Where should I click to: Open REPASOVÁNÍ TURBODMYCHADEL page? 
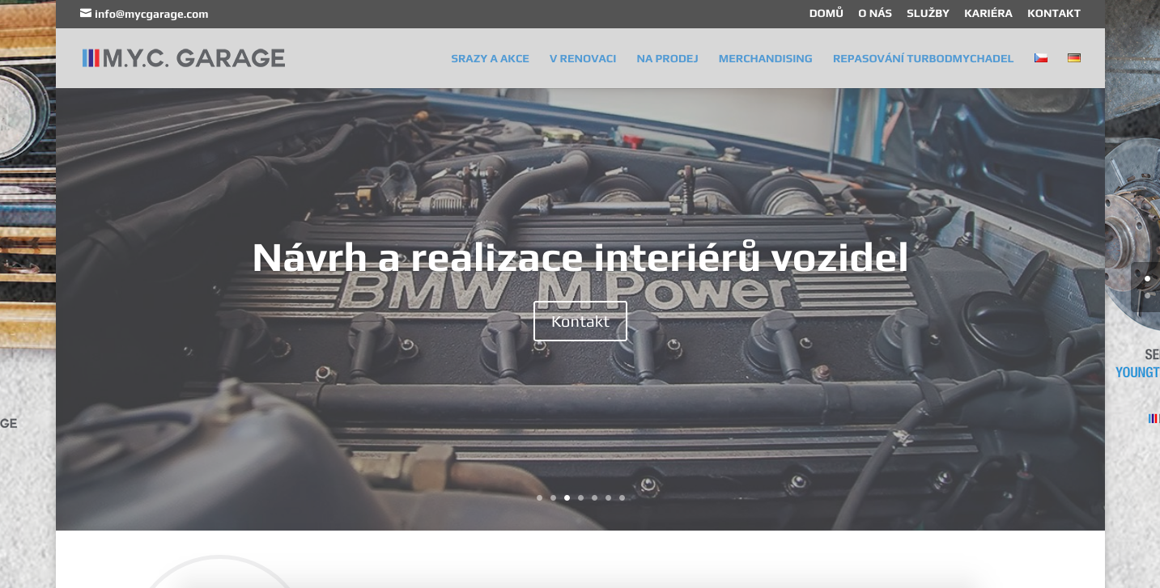[923, 58]
